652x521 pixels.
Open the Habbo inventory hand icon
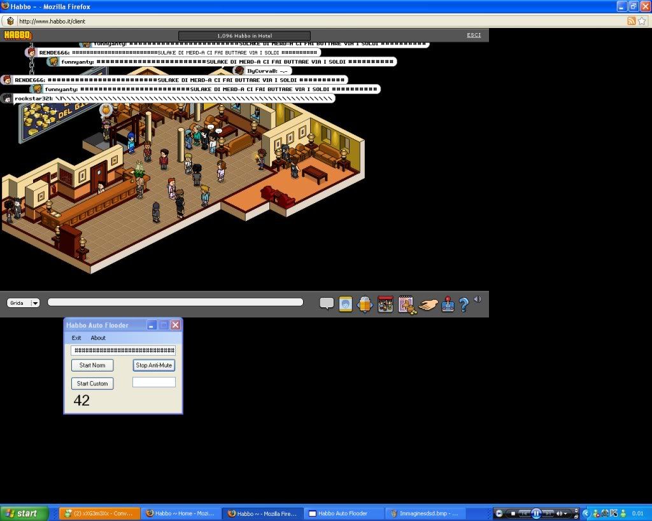[429, 305]
